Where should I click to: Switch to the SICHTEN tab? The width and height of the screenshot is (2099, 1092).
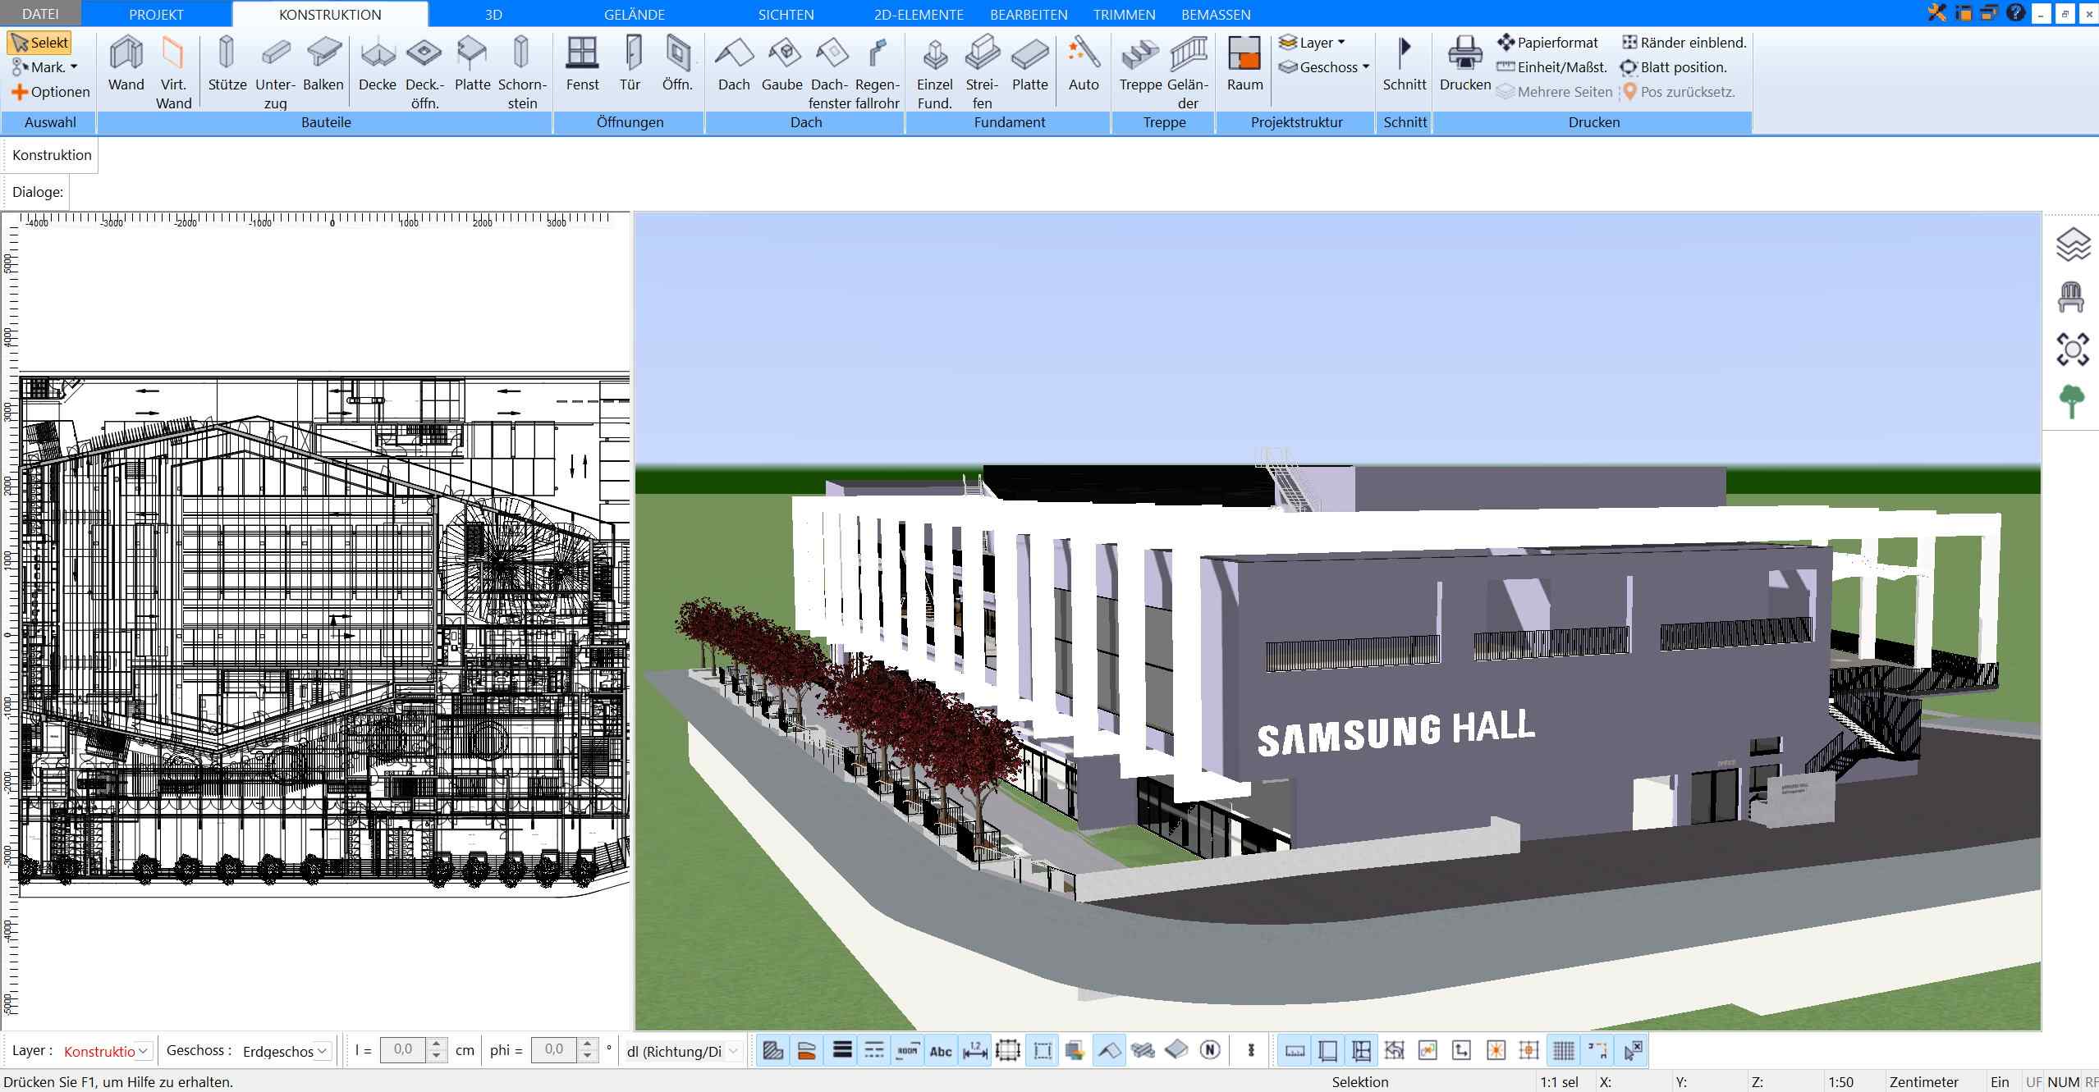tap(786, 14)
